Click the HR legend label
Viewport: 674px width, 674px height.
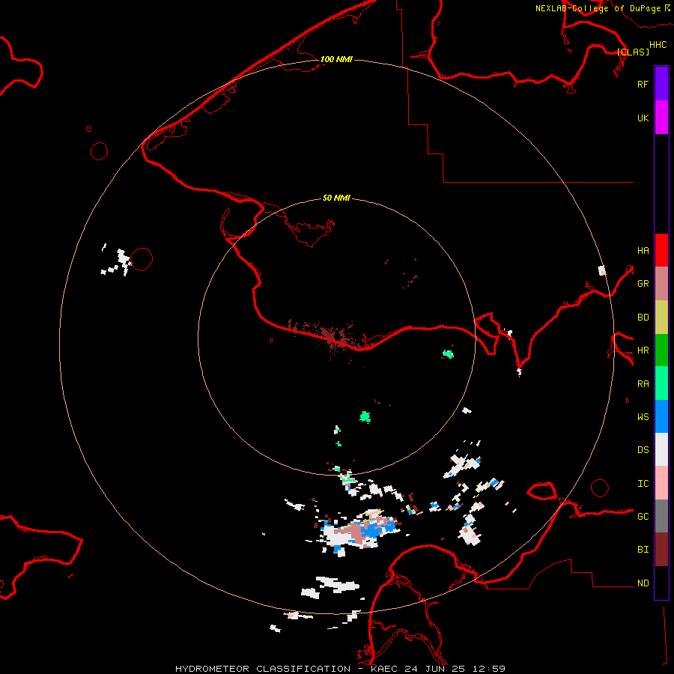[x=643, y=350]
